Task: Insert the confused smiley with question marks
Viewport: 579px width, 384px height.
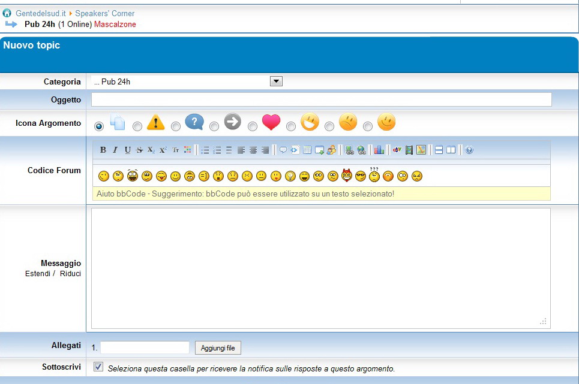Action: [374, 175]
